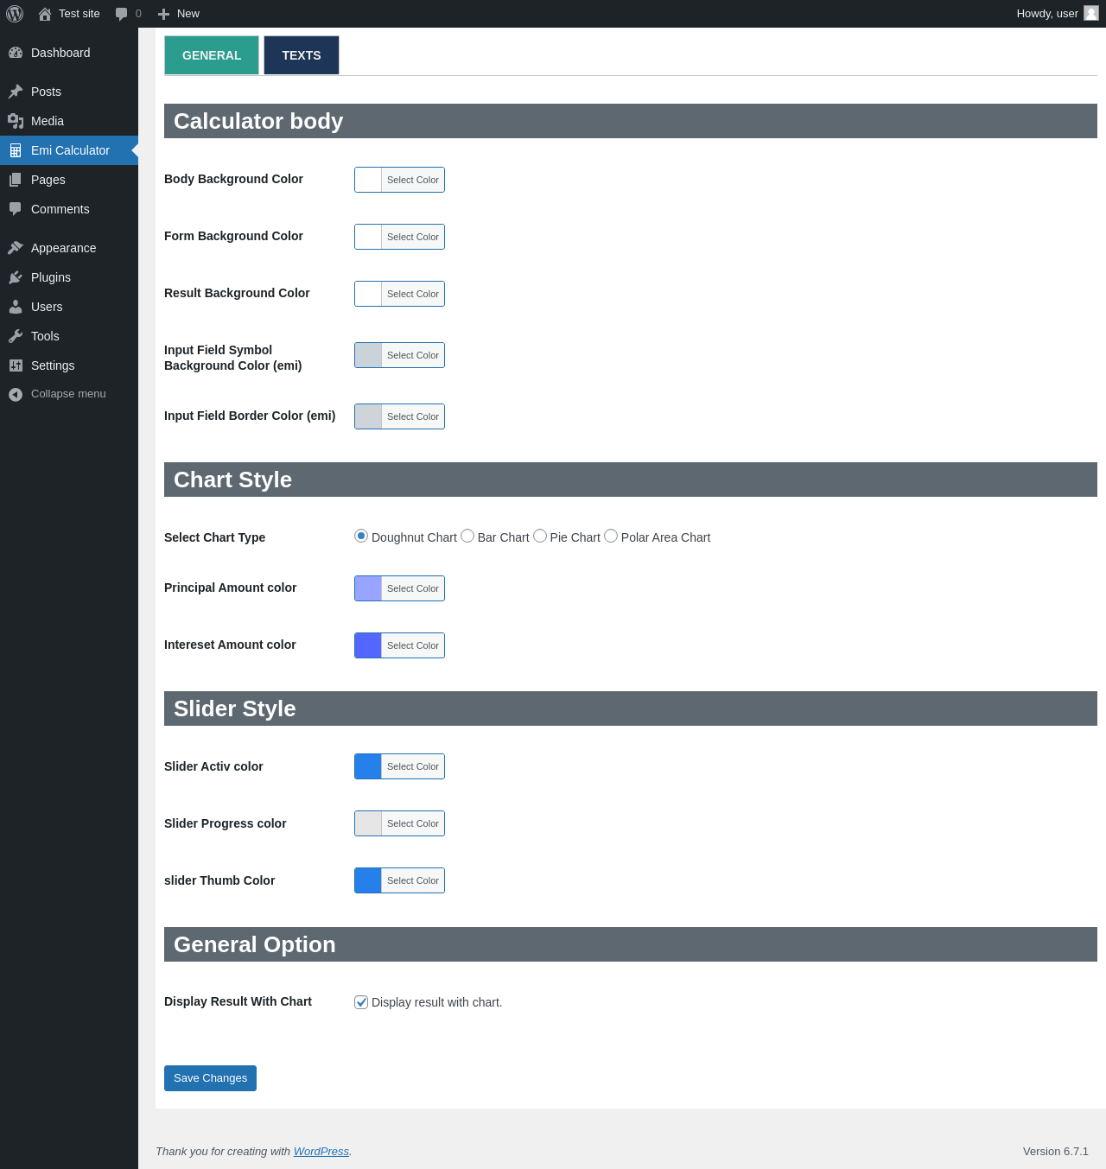Open the slider Thumb Color swatch
The width and height of the screenshot is (1106, 1169).
(368, 880)
